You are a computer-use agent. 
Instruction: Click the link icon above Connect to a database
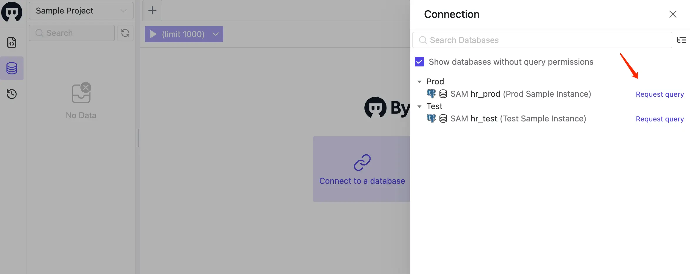coord(362,161)
